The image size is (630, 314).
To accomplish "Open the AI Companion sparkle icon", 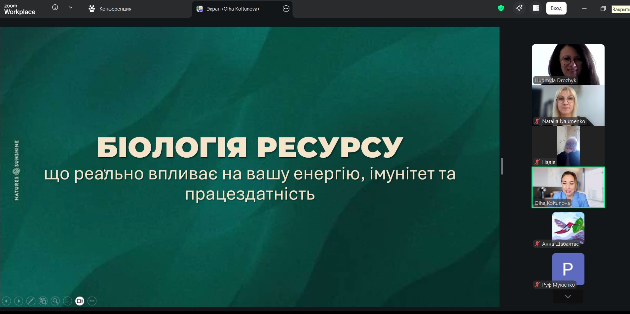I will point(519,8).
